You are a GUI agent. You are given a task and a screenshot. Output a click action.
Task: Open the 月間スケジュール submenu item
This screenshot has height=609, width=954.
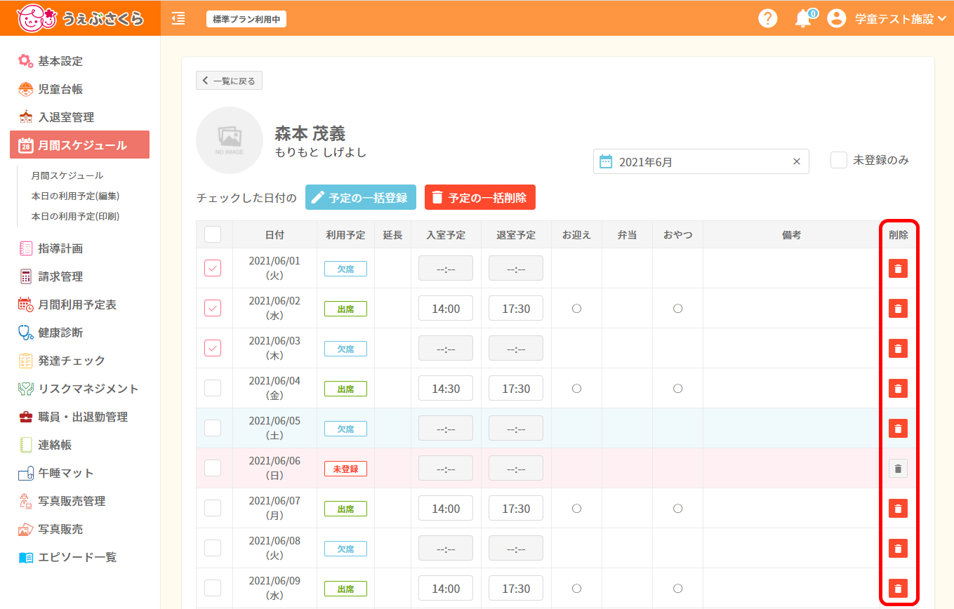[67, 175]
